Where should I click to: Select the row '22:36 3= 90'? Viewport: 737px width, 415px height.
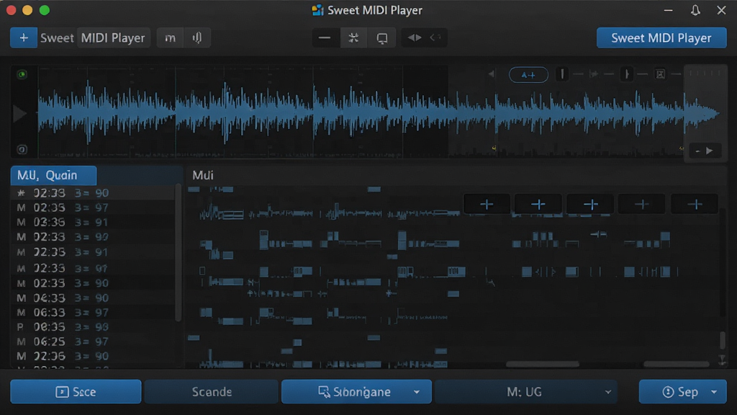(x=93, y=356)
